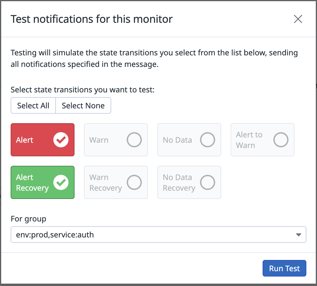Click the empty circle icon on Warn tile

[134, 139]
